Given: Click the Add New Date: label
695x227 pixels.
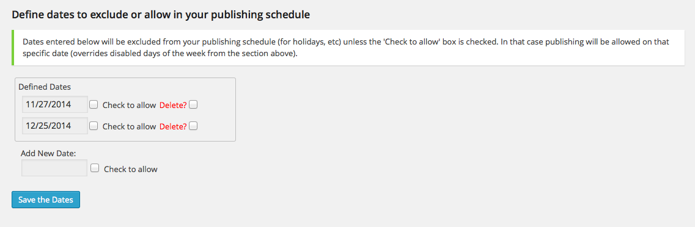Looking at the screenshot, I should 48,154.
